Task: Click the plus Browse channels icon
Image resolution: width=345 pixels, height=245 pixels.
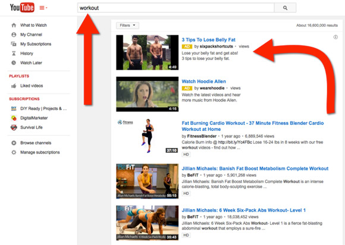Action: (x=14, y=143)
